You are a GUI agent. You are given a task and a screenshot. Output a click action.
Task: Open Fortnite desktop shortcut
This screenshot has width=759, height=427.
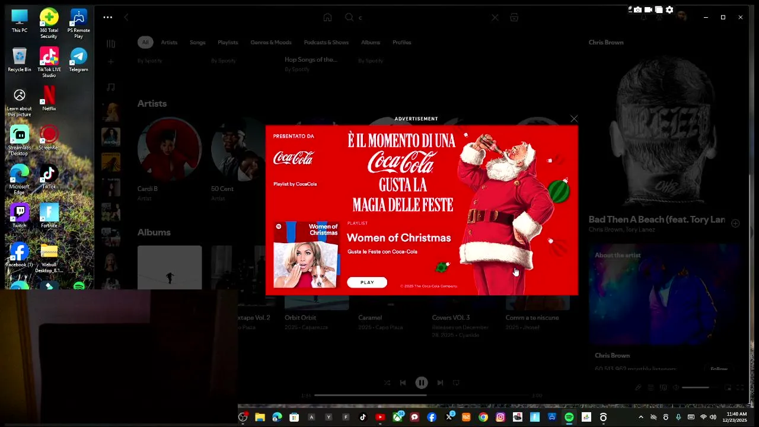click(49, 216)
